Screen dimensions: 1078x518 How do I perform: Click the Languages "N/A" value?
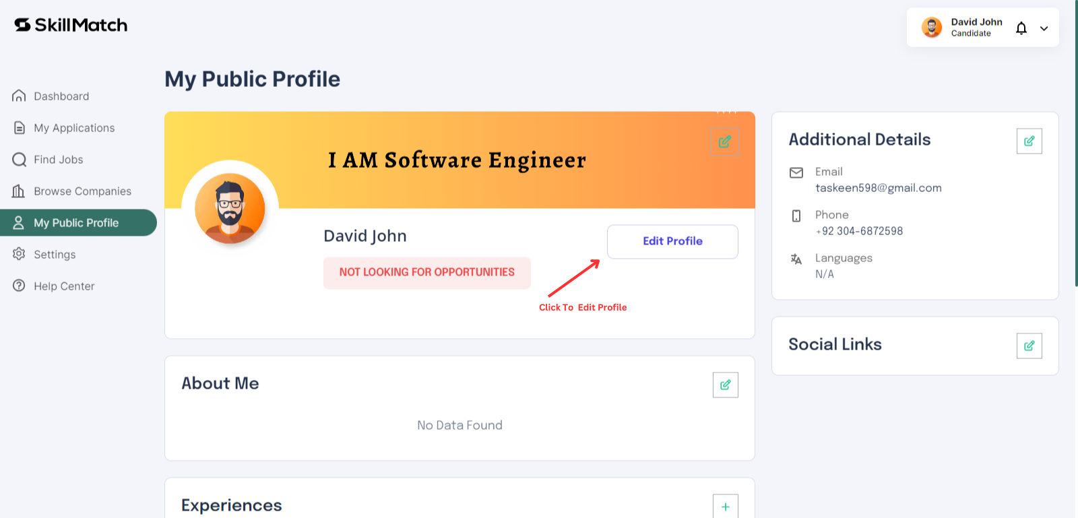[x=825, y=274]
